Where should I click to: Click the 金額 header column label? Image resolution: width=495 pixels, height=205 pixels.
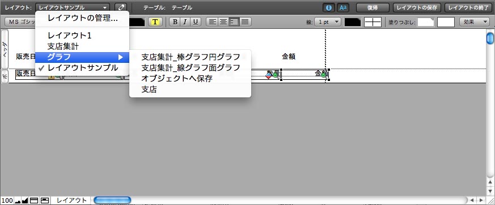click(x=289, y=57)
